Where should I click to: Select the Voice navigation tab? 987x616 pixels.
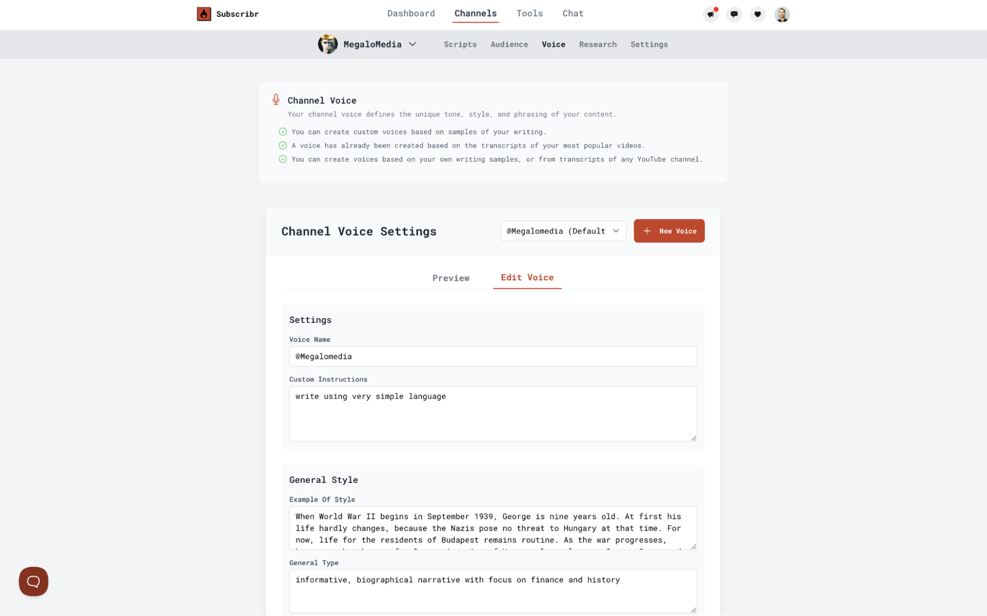(553, 44)
